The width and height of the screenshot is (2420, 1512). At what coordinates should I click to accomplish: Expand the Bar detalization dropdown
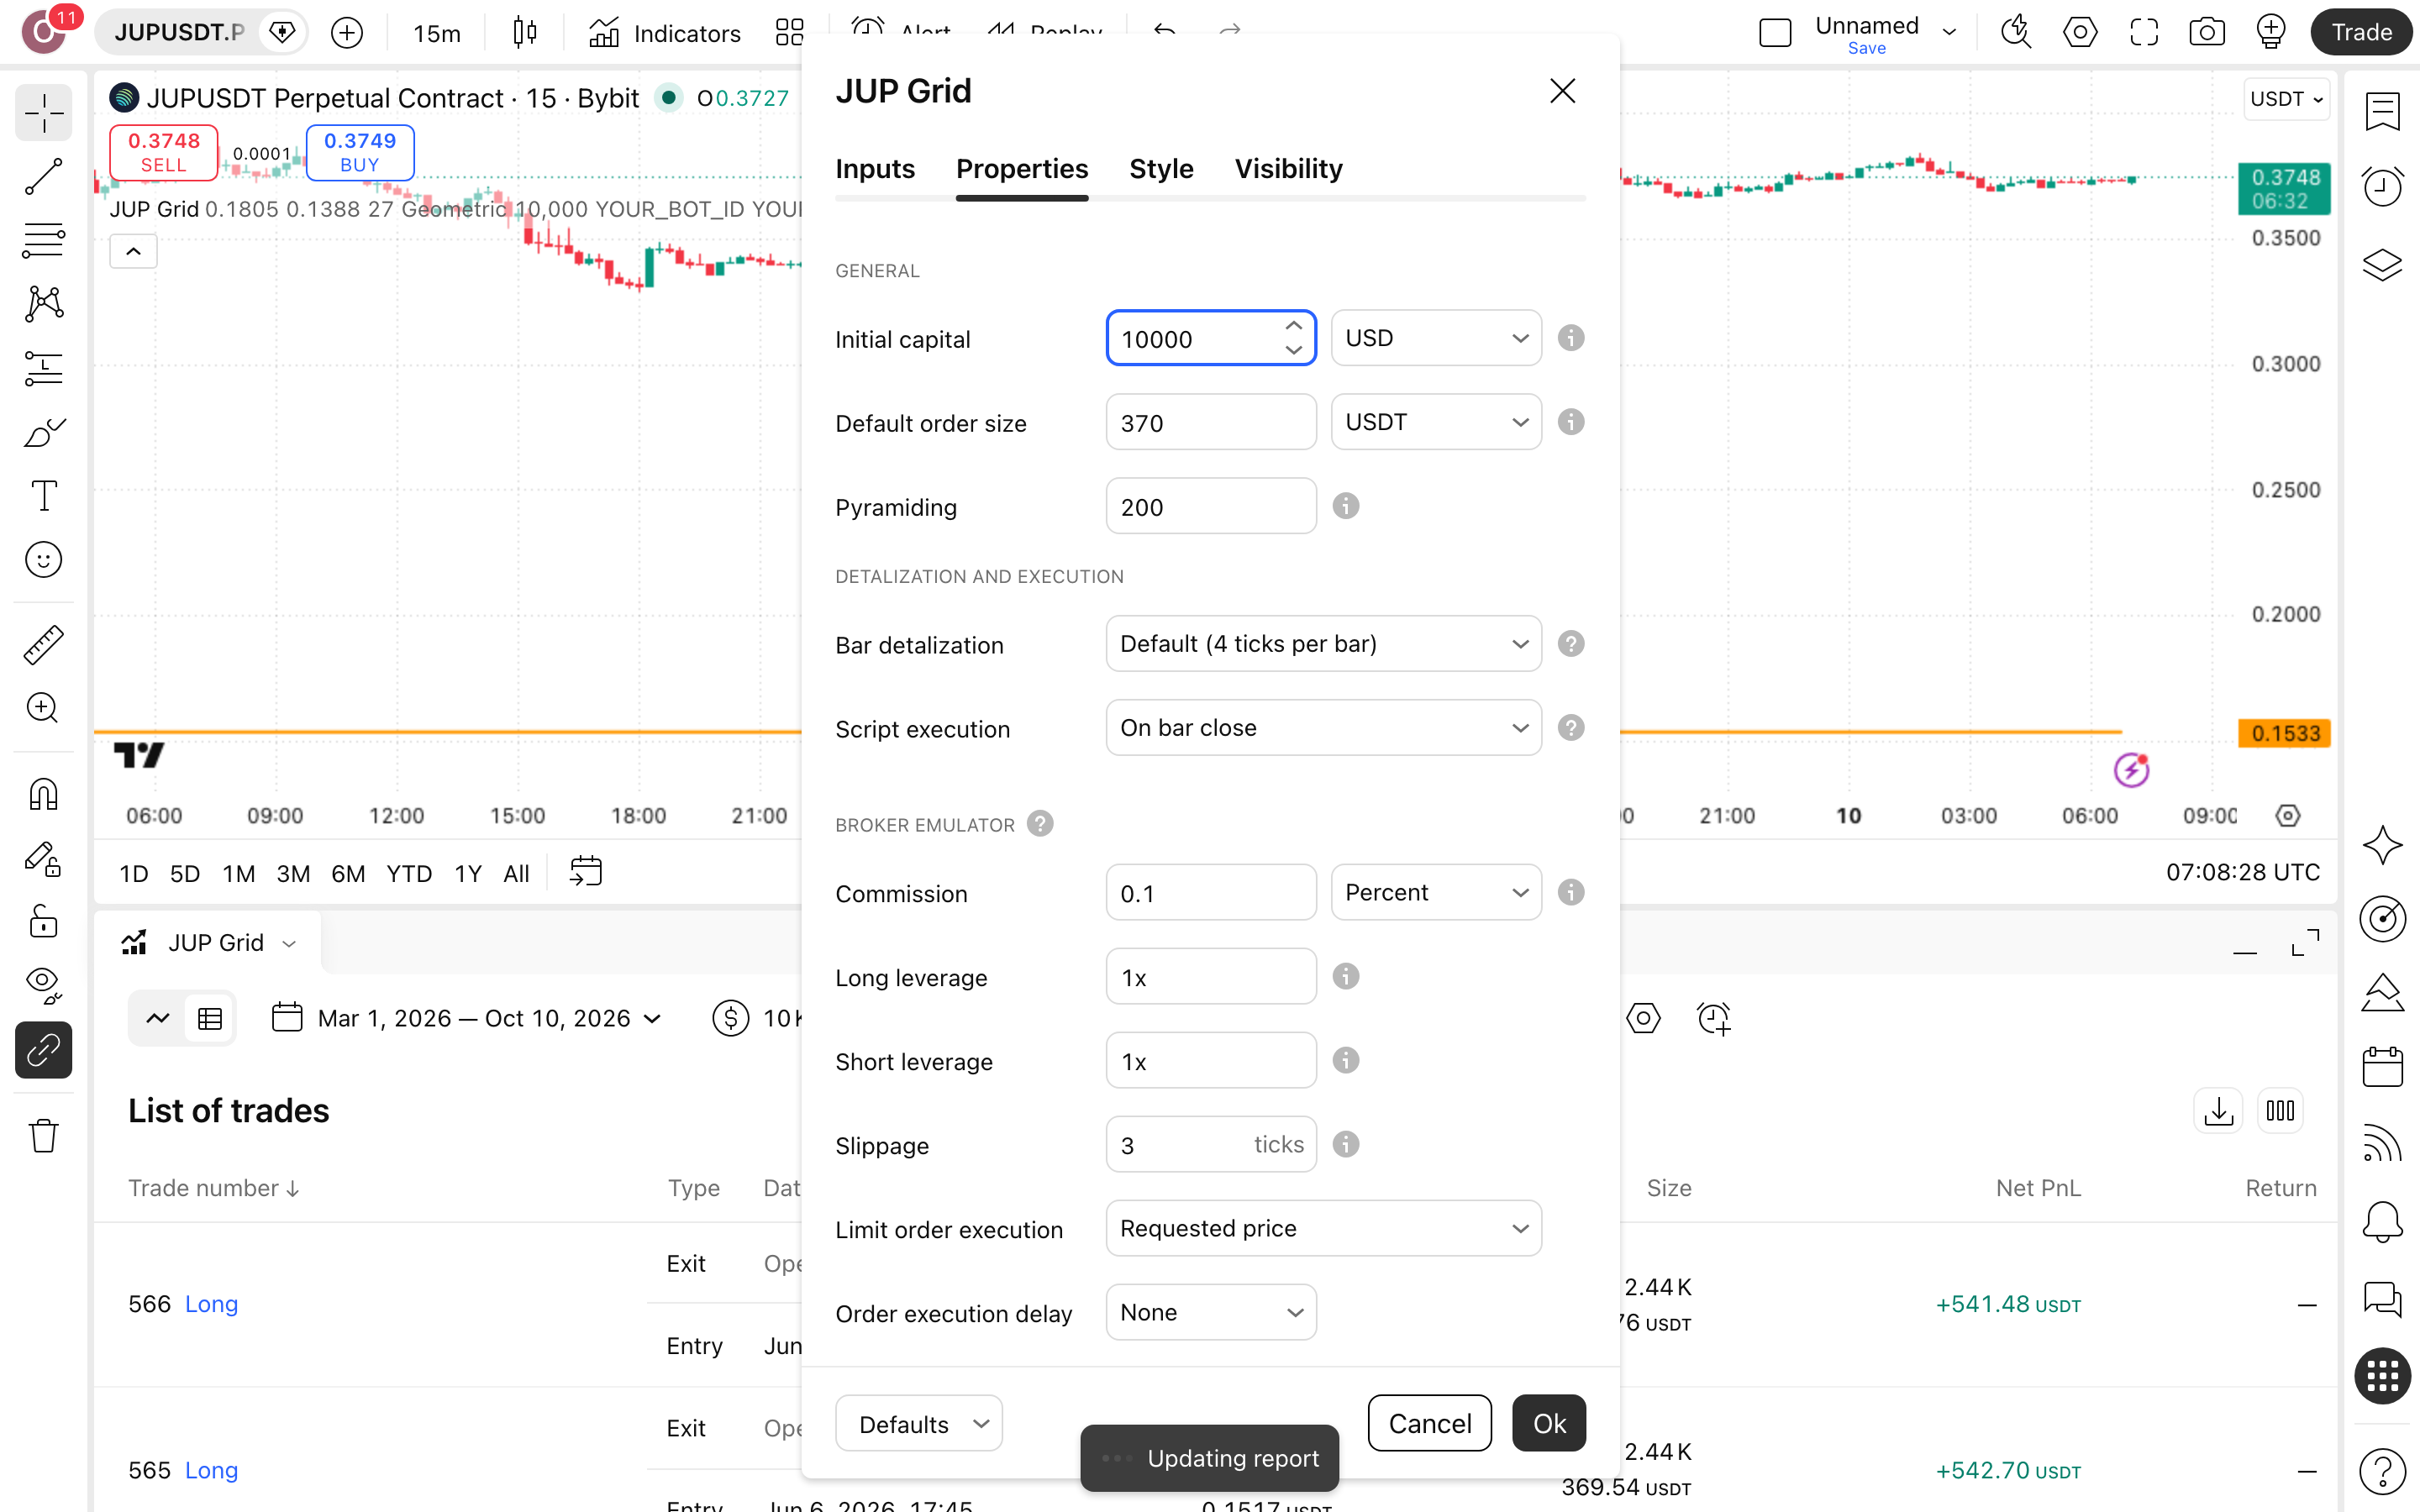click(1323, 644)
